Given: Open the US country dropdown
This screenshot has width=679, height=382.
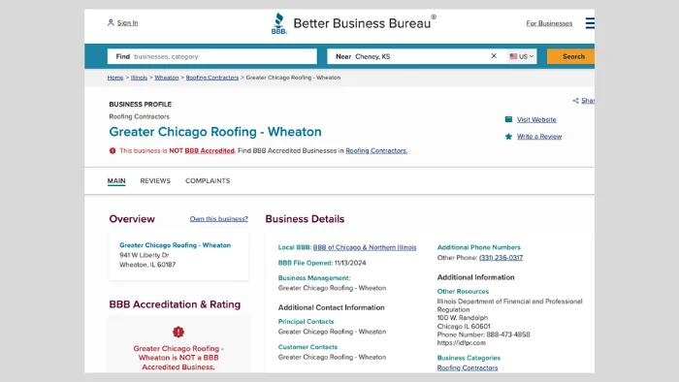Looking at the screenshot, I should (x=522, y=56).
